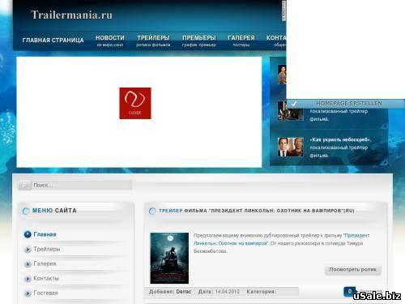Open the ТРЕЙЛЕРЫ menu item
This screenshot has width=405, height=304.
click(153, 41)
